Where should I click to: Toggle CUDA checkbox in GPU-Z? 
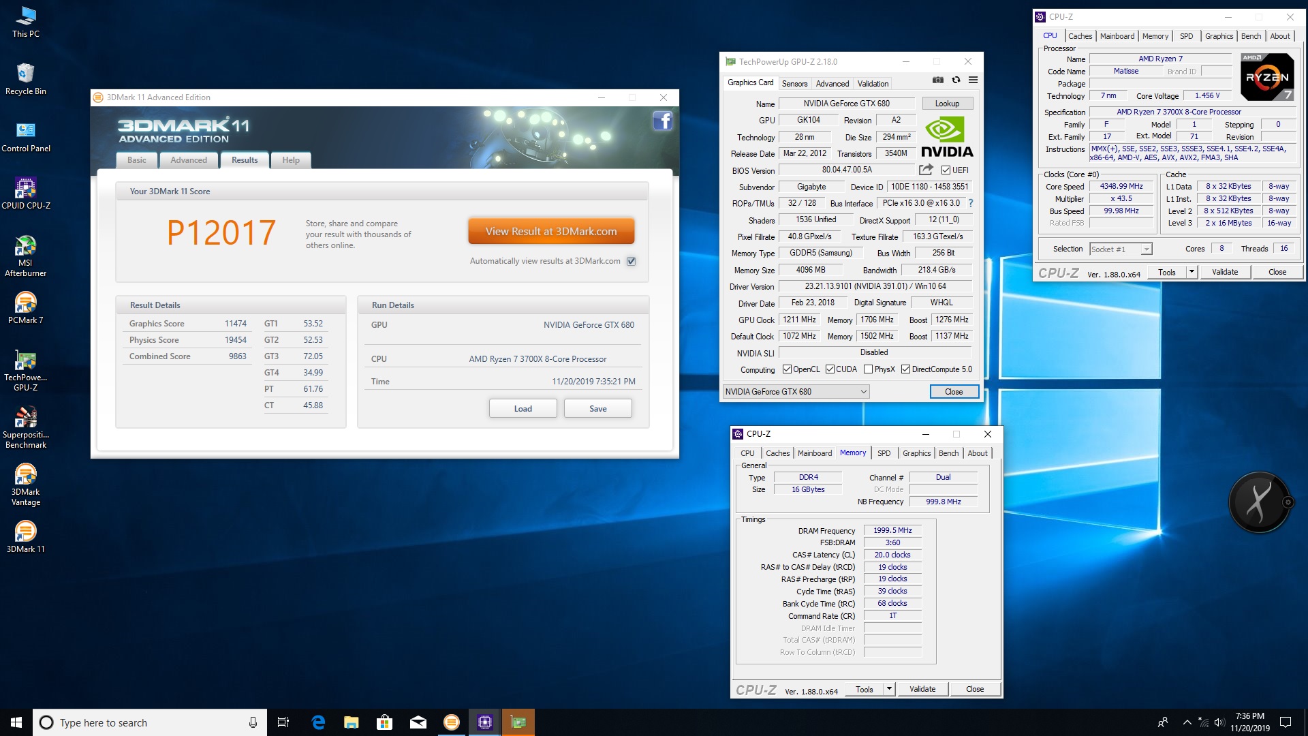click(x=830, y=369)
